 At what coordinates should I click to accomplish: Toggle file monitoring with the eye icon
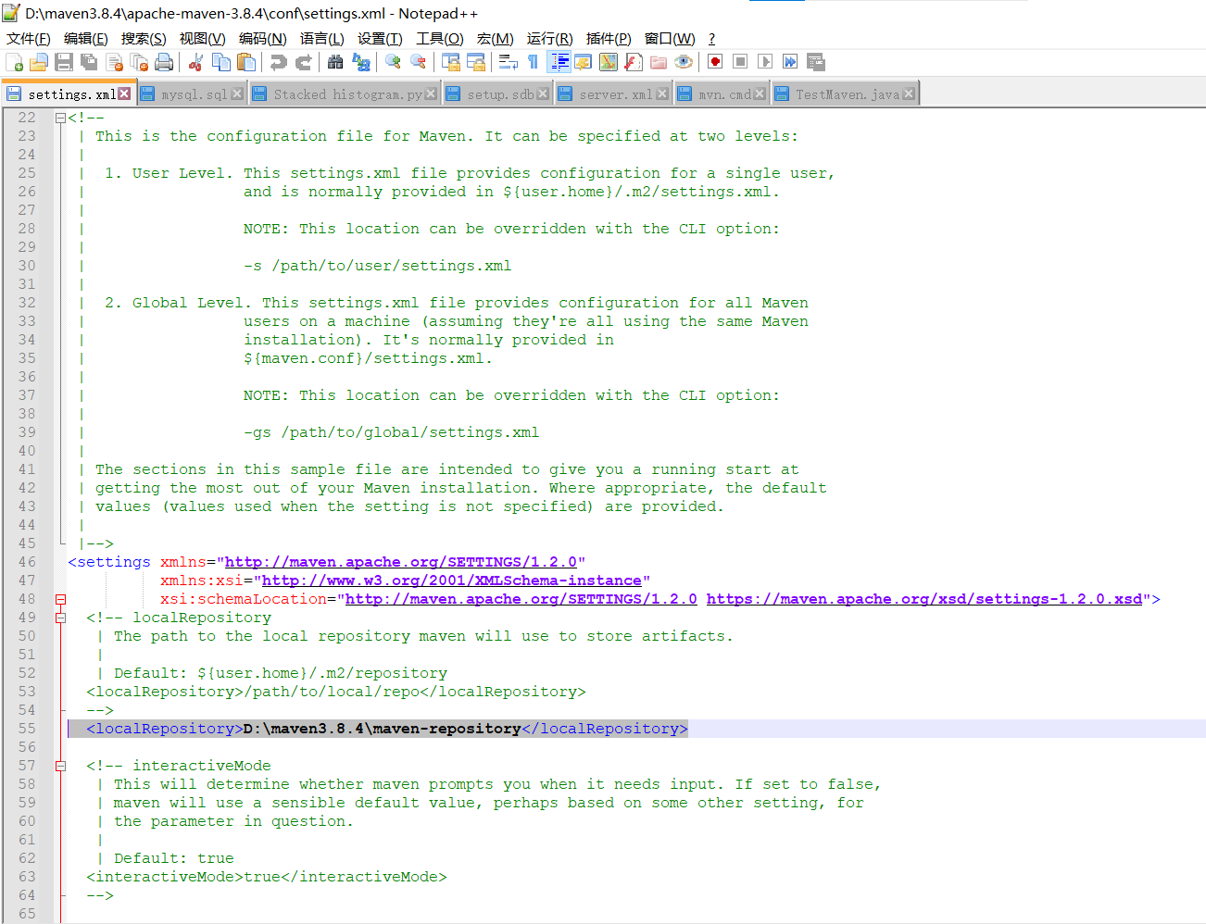coord(684,62)
